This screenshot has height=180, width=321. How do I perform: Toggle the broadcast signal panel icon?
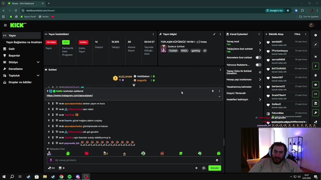click(x=316, y=94)
